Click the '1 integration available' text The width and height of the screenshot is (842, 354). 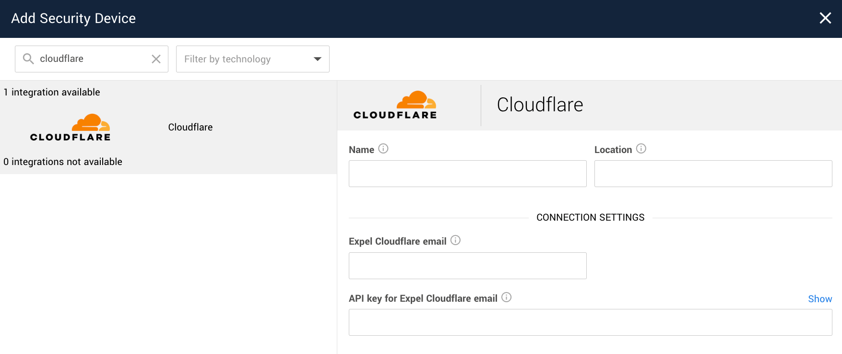point(52,92)
